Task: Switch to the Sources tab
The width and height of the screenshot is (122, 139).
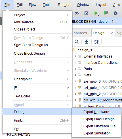Action: coord(80,33)
